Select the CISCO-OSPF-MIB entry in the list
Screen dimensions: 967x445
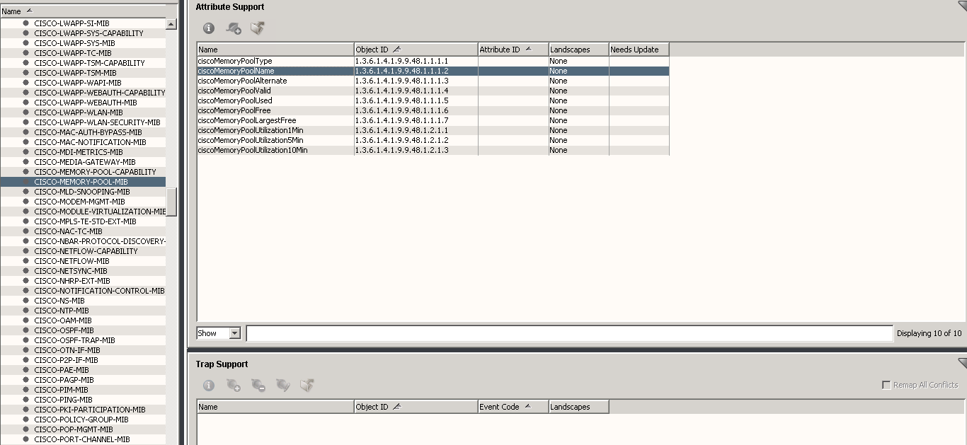pyautogui.click(x=64, y=330)
